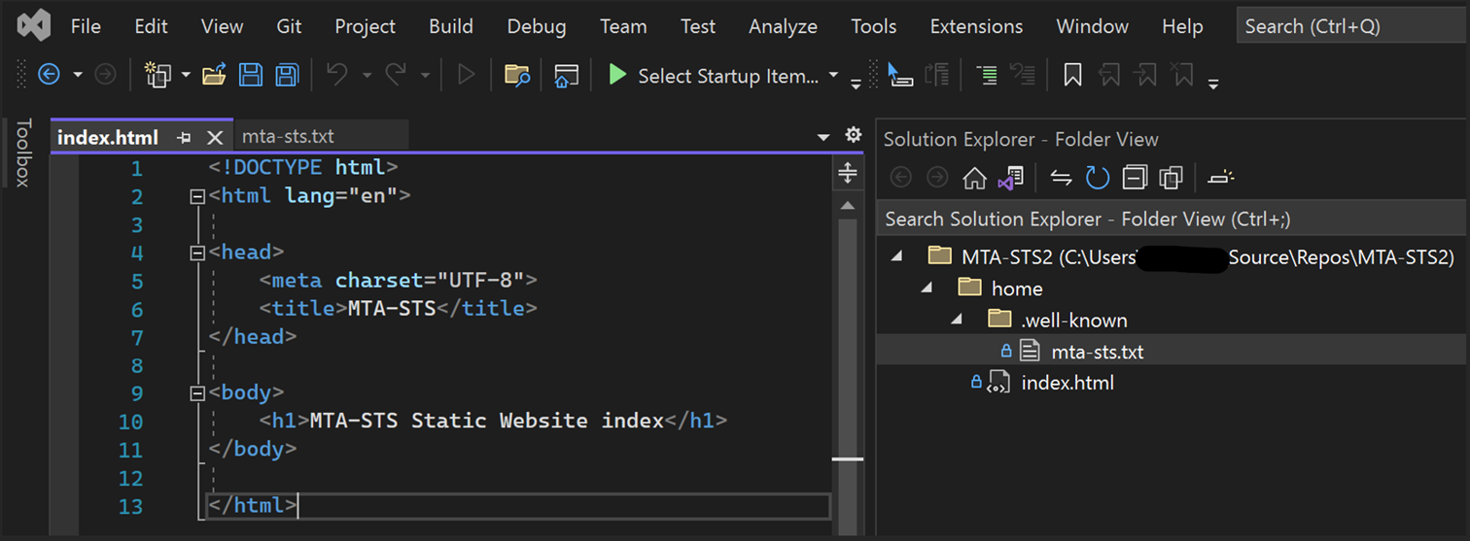Click the Search (Ctrl+Q) box

[x=1350, y=26]
